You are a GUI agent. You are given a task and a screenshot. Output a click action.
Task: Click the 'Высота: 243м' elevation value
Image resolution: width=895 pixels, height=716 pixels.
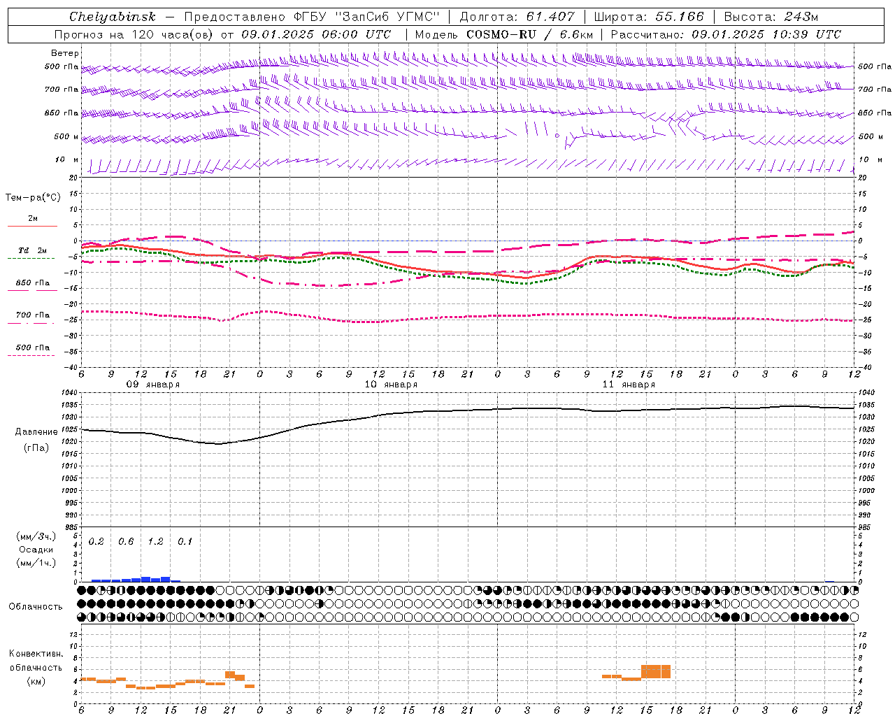point(771,17)
